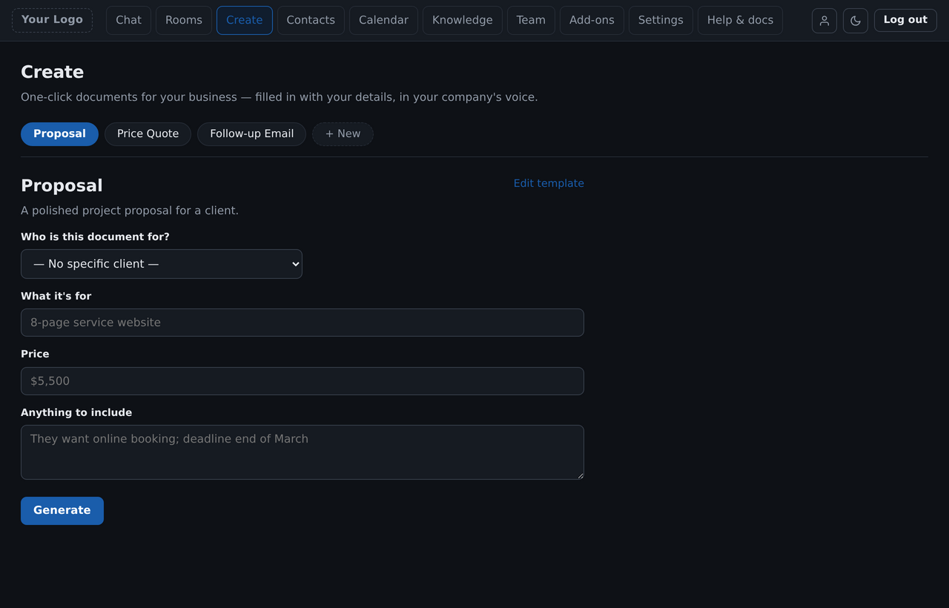
Task: Select the Create nav item
Action: [245, 20]
